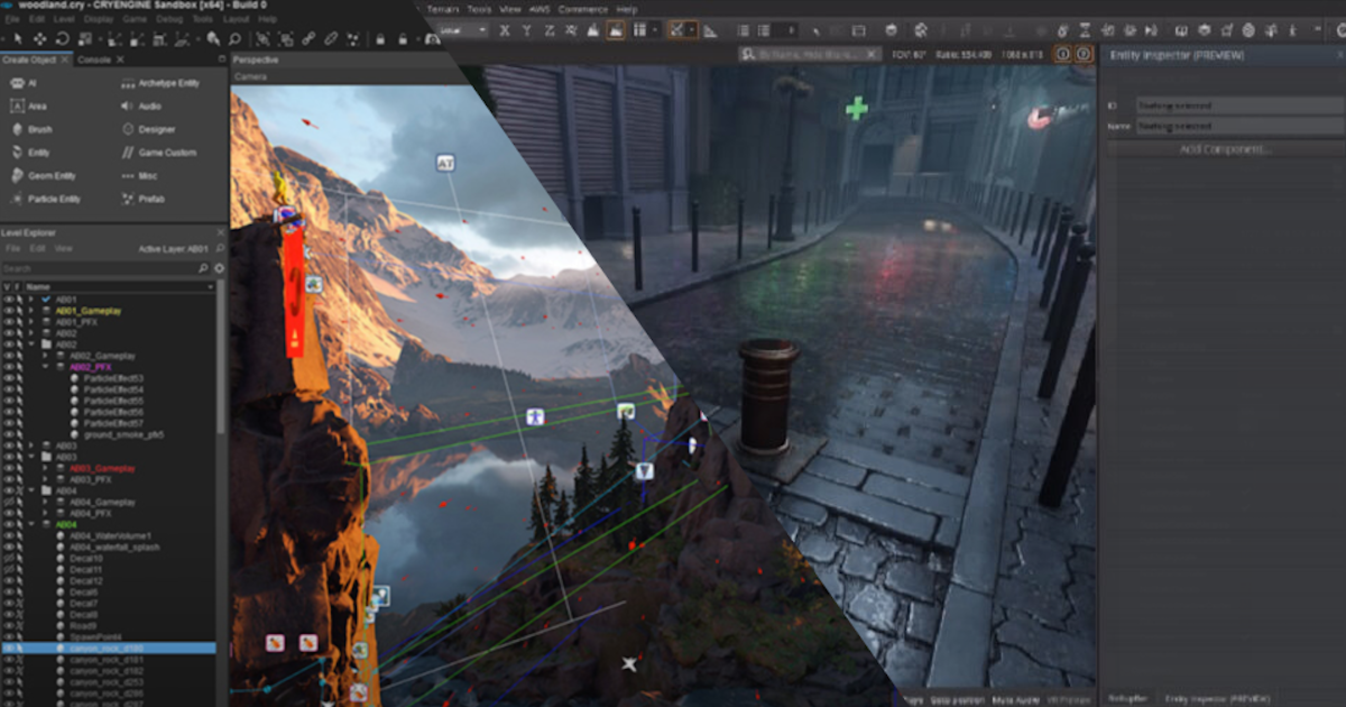Open the Layout menu
Image resolution: width=1346 pixels, height=707 pixels.
(236, 19)
